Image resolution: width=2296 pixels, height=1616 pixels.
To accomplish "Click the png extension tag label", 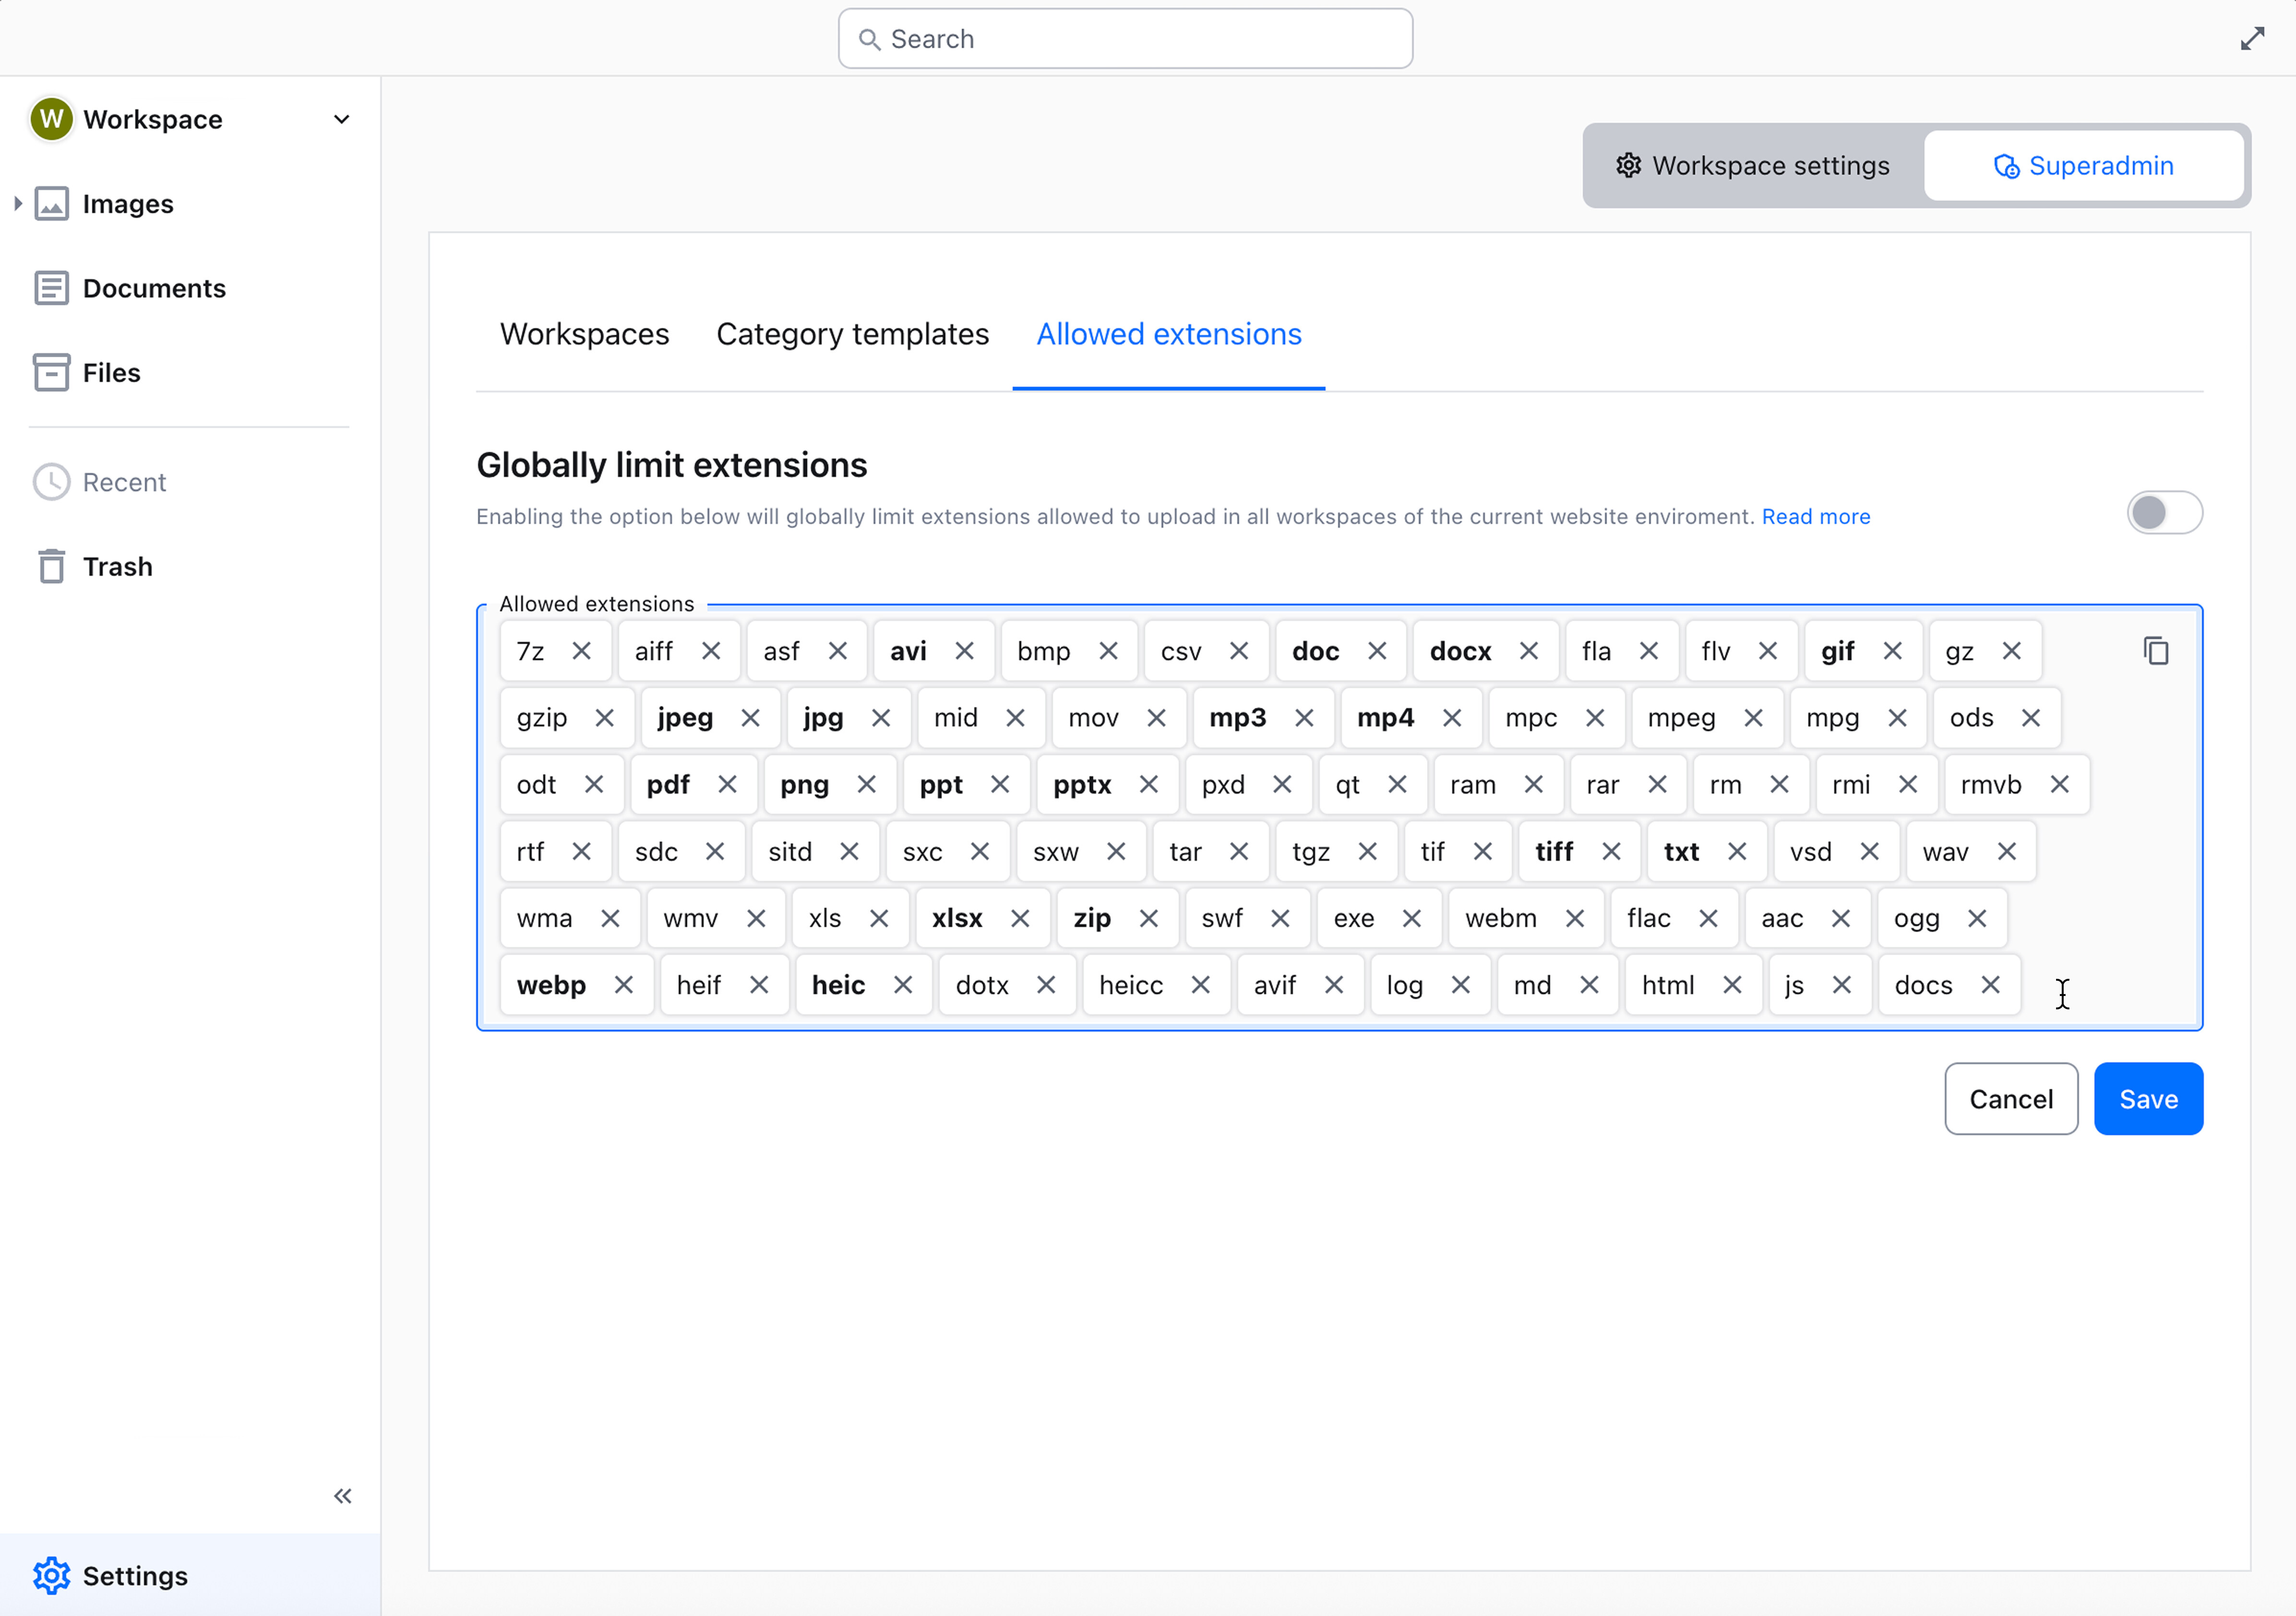I will (x=804, y=785).
